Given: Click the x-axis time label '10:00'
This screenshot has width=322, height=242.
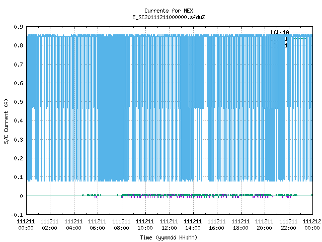Looking at the screenshot, I should coord(145,228).
